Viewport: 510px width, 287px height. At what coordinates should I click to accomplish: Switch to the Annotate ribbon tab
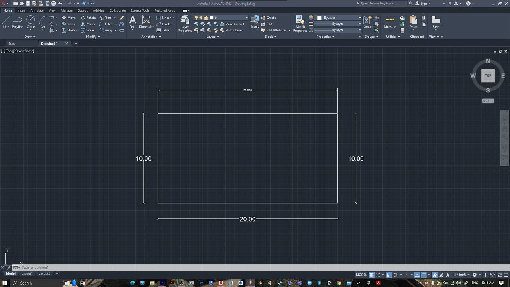click(37, 10)
